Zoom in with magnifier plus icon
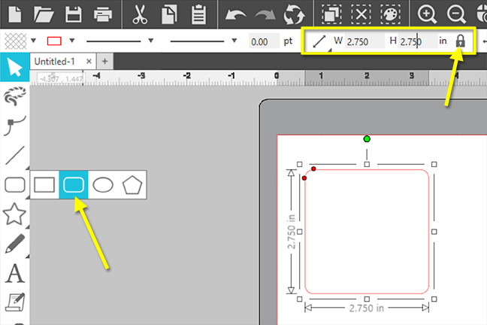The height and width of the screenshot is (325, 487). (427, 14)
